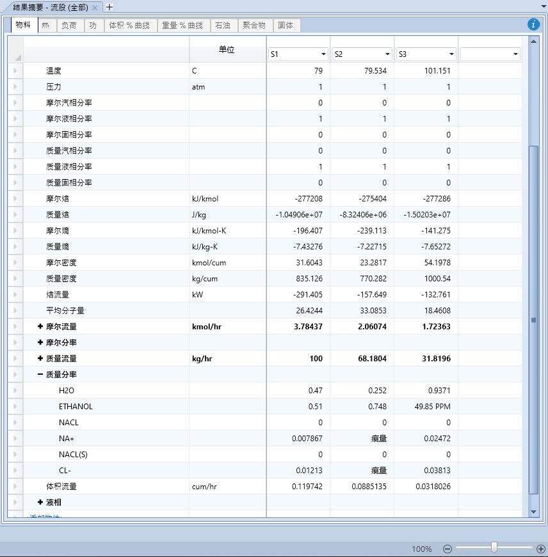Image resolution: width=548 pixels, height=557 pixels.
Task: Open the S1 stream dropdown
Action: point(323,54)
